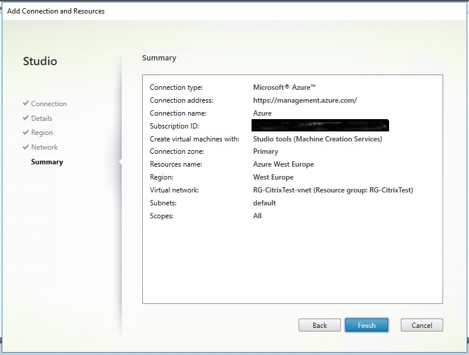Click the Azure West Europe resources name
469x355 pixels.
(x=283, y=164)
